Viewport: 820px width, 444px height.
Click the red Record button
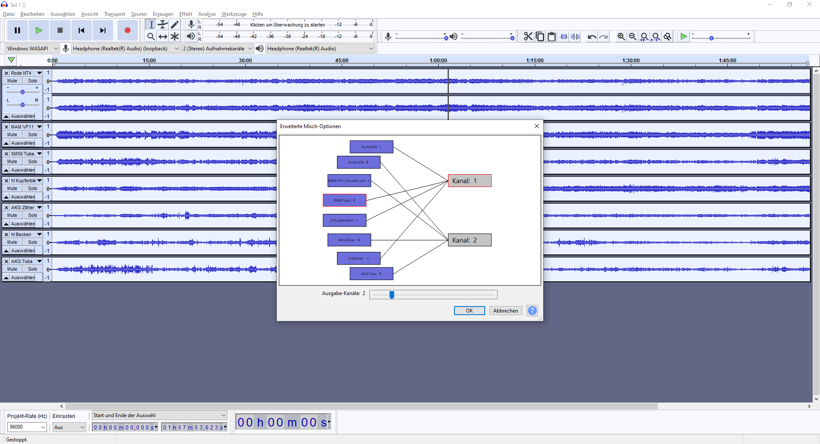coord(127,30)
